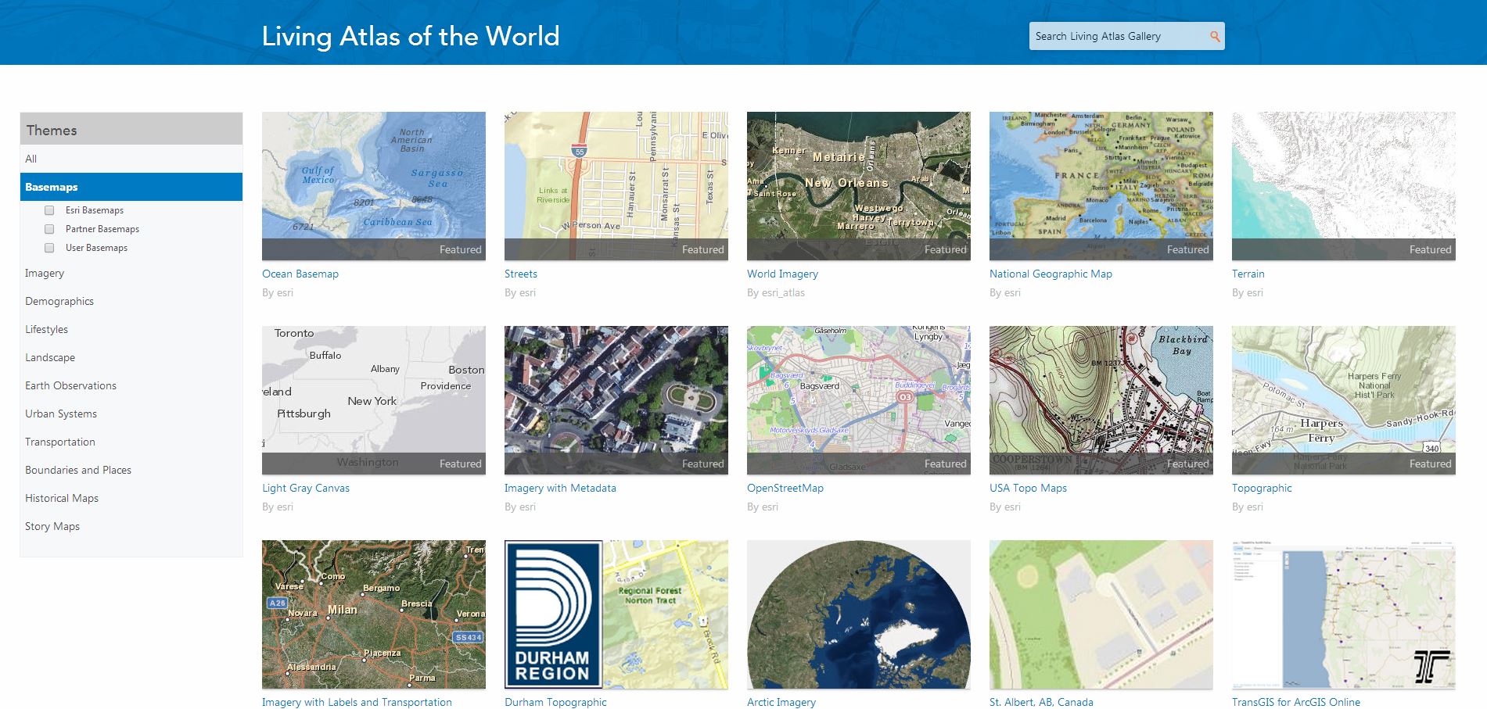This screenshot has height=709, width=1487.
Task: Open the World Imagery thumbnail
Action: click(x=859, y=186)
